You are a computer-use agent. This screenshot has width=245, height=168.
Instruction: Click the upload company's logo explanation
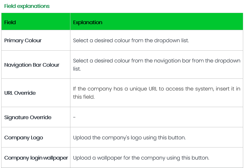(x=129, y=138)
